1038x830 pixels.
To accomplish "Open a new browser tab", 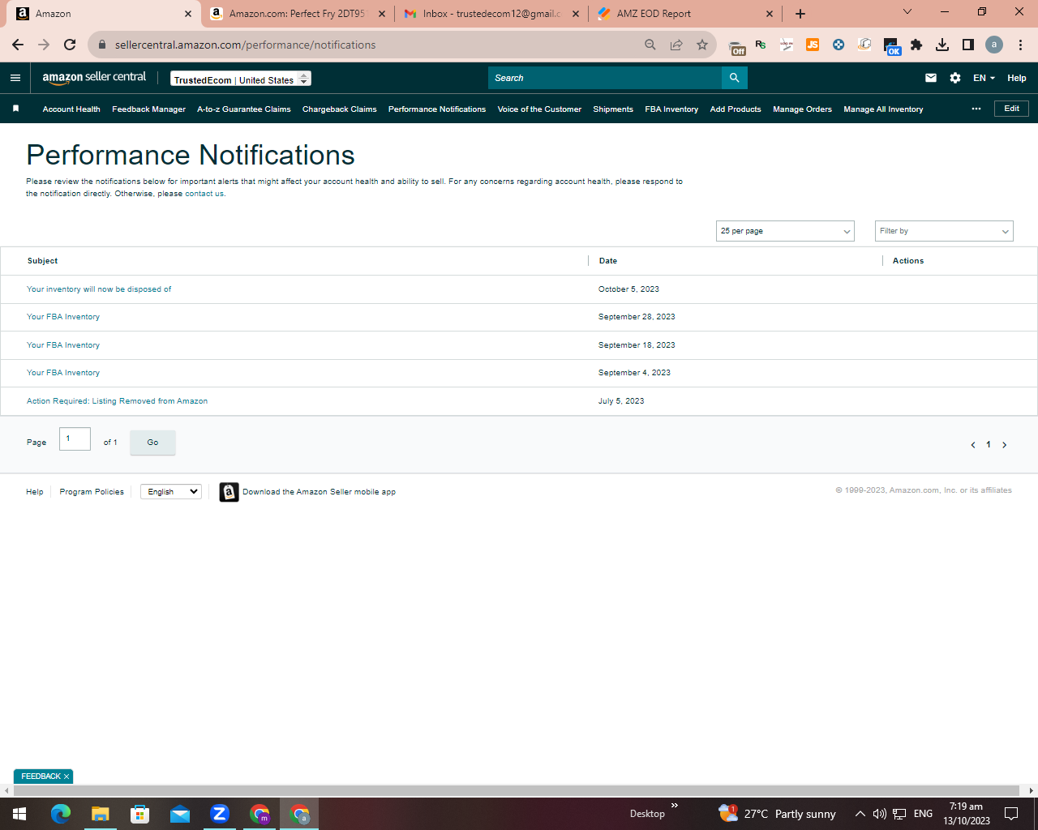I will coord(800,14).
